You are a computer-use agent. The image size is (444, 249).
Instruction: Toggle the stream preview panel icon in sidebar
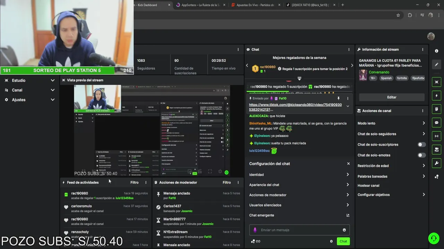[436, 82]
